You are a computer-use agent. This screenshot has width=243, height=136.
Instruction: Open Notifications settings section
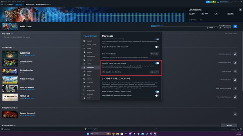pyautogui.click(x=90, y=56)
